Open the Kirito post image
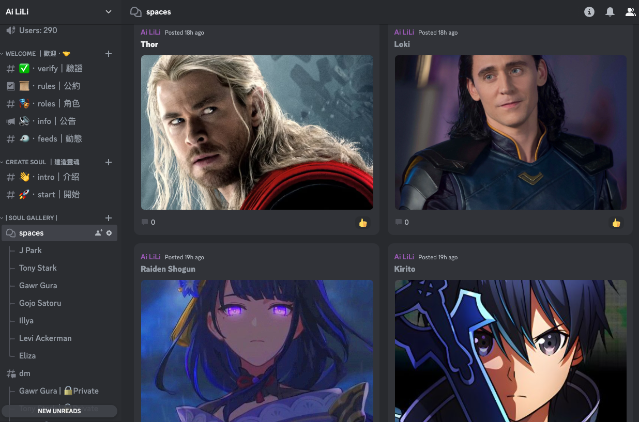Screen dimensions: 639x422 point(510,351)
